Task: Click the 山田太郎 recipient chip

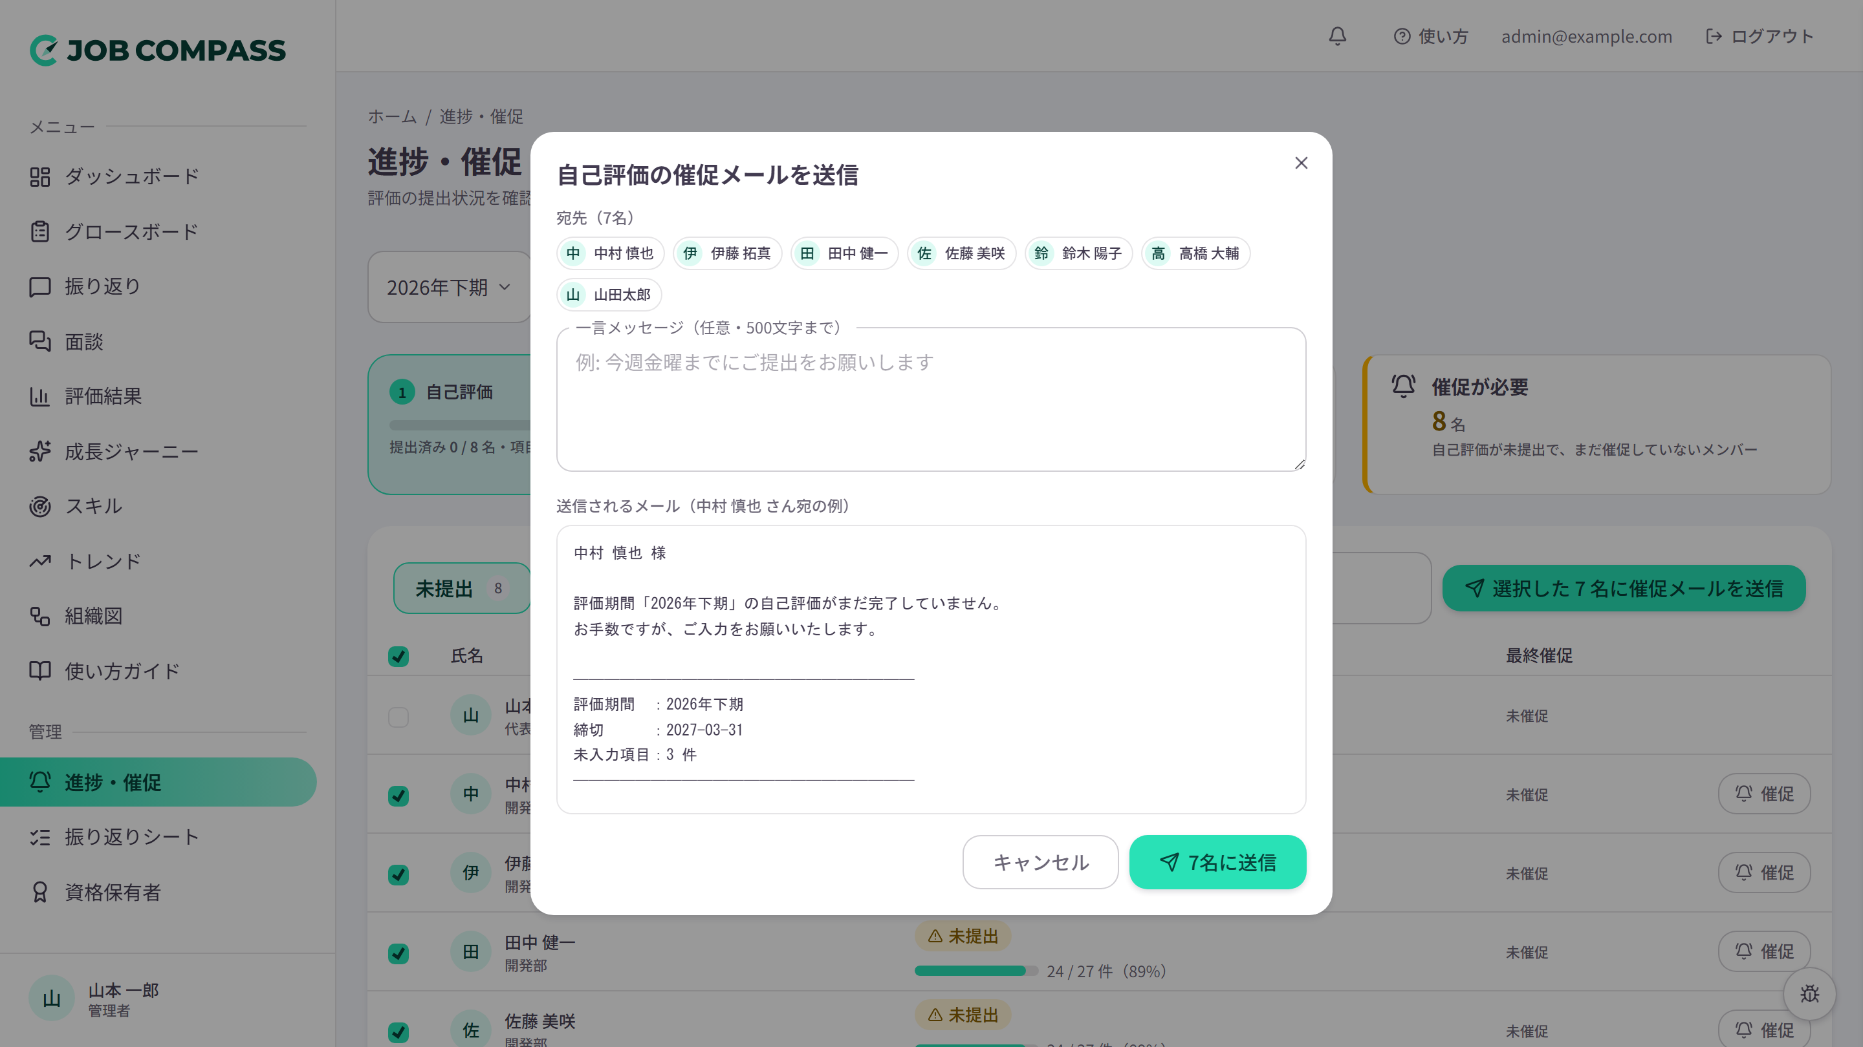Action: (x=609, y=295)
